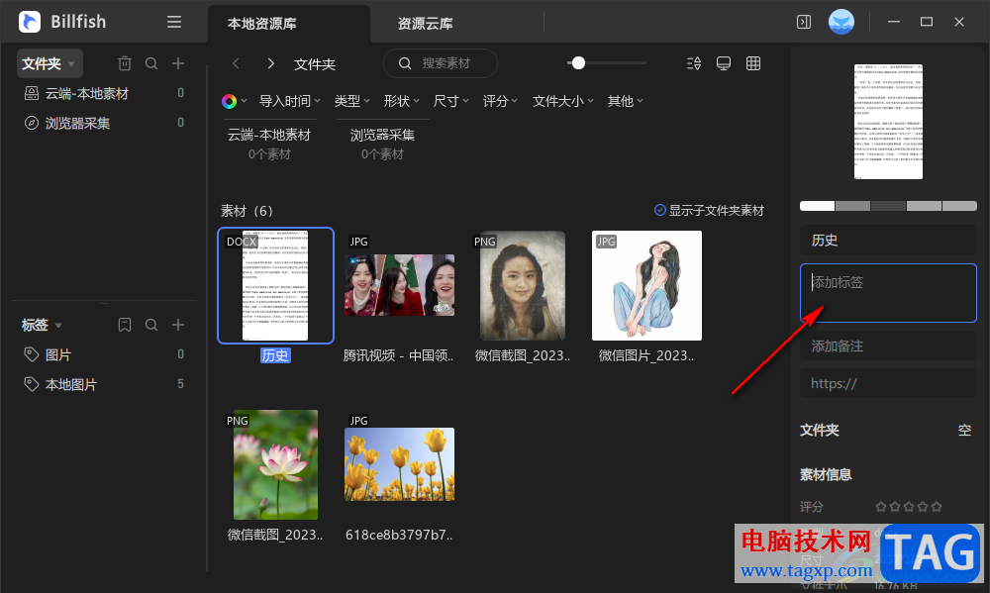Open tag management bookmark icon

point(125,325)
